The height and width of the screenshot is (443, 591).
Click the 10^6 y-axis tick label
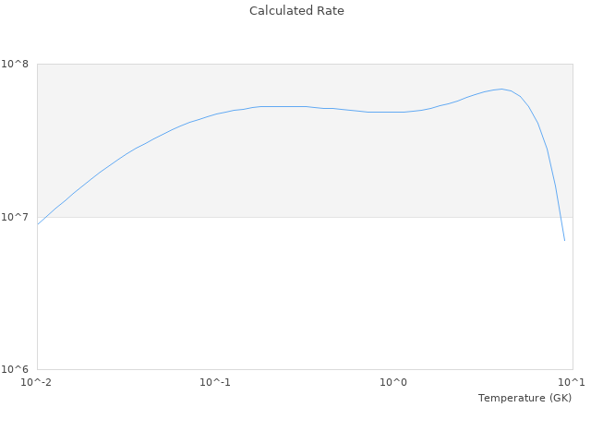(19, 369)
